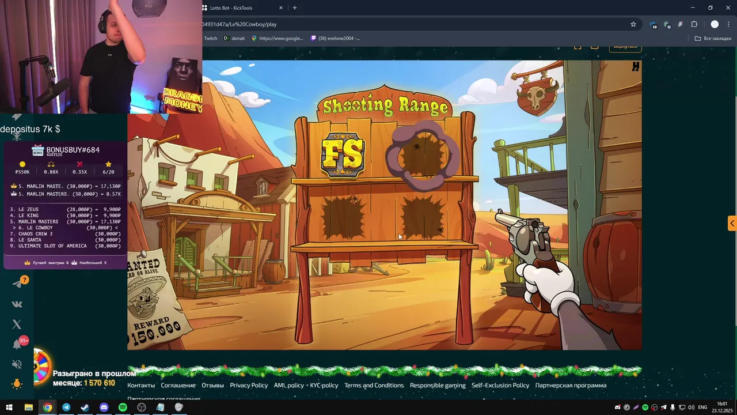This screenshot has width=737, height=415.
Task: Open the Соглашение footer link
Action: point(178,385)
